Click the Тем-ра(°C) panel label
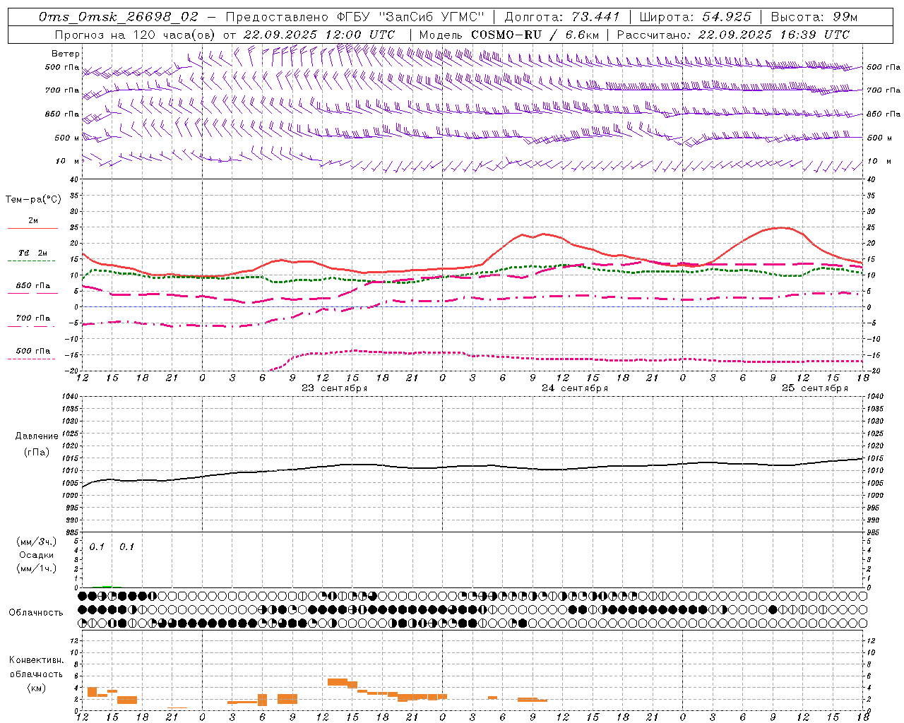This screenshot has height=723, width=904. (x=33, y=200)
